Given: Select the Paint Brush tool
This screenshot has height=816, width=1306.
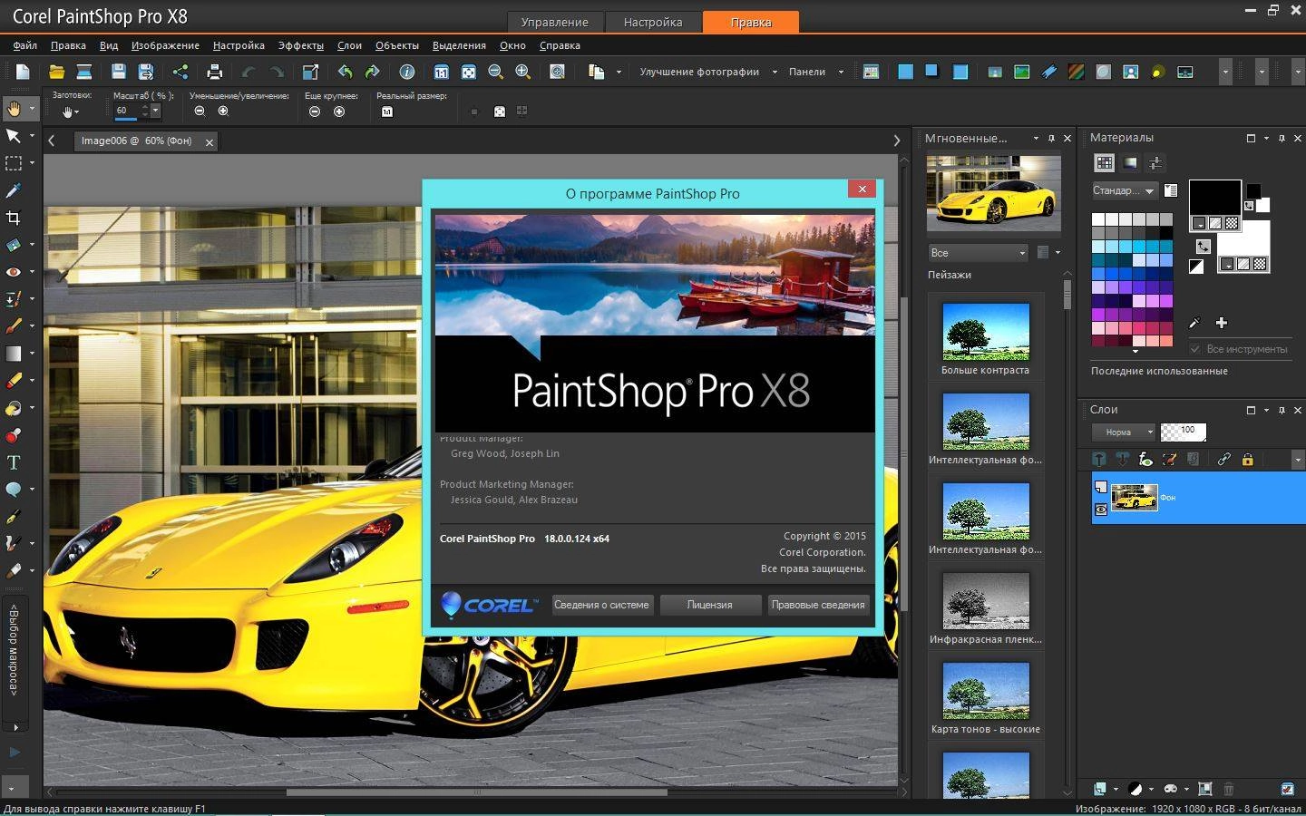Looking at the screenshot, I should (14, 326).
